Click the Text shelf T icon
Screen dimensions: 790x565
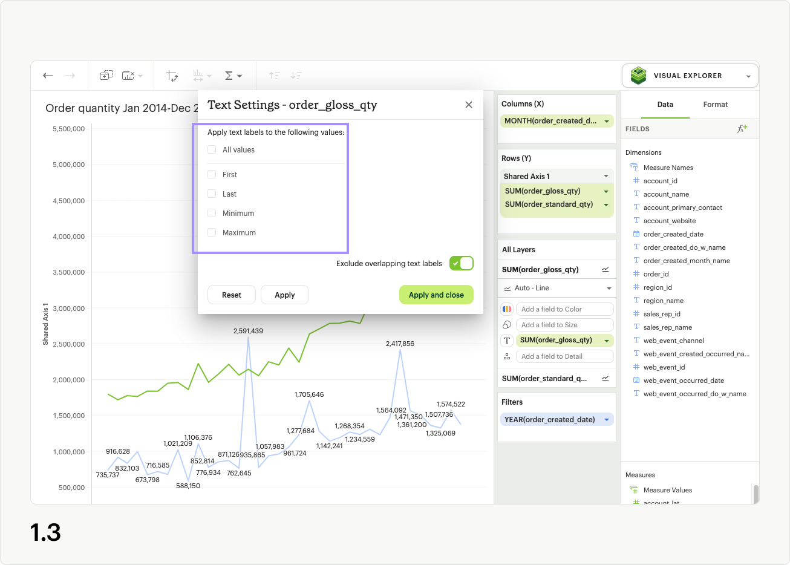pos(507,341)
